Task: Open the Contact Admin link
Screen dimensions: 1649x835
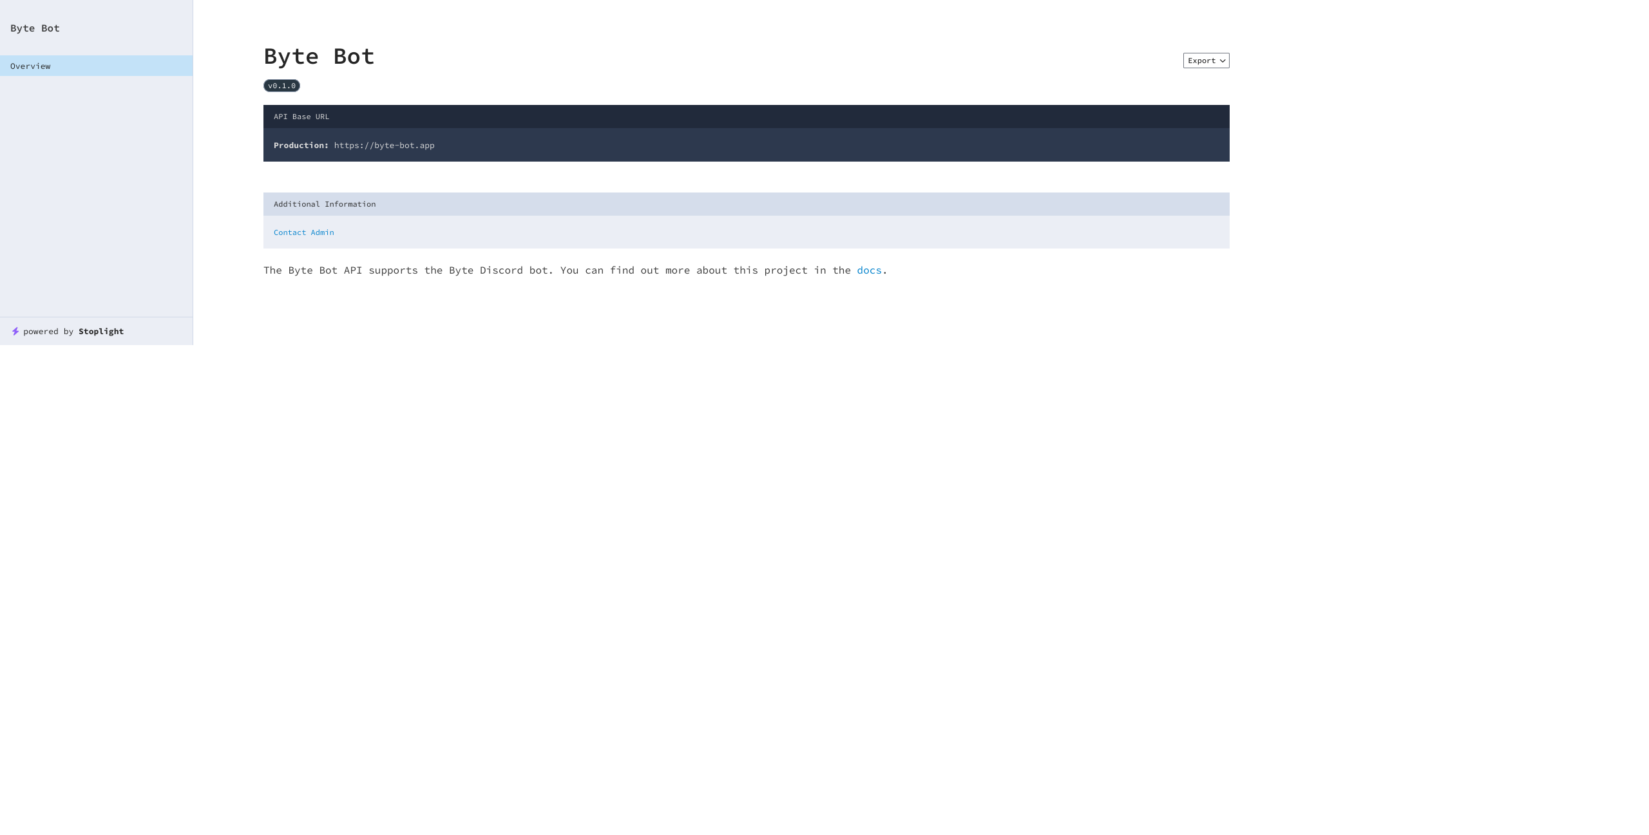Action: coord(303,232)
